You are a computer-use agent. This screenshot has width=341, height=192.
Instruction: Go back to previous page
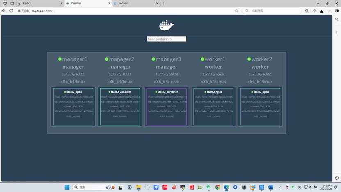click(4, 11)
